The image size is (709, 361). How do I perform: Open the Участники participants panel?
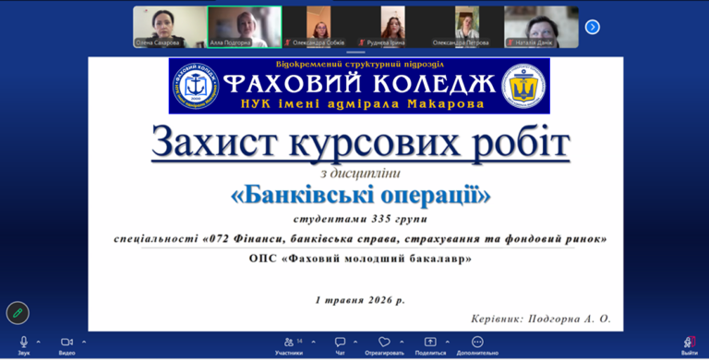tap(289, 345)
